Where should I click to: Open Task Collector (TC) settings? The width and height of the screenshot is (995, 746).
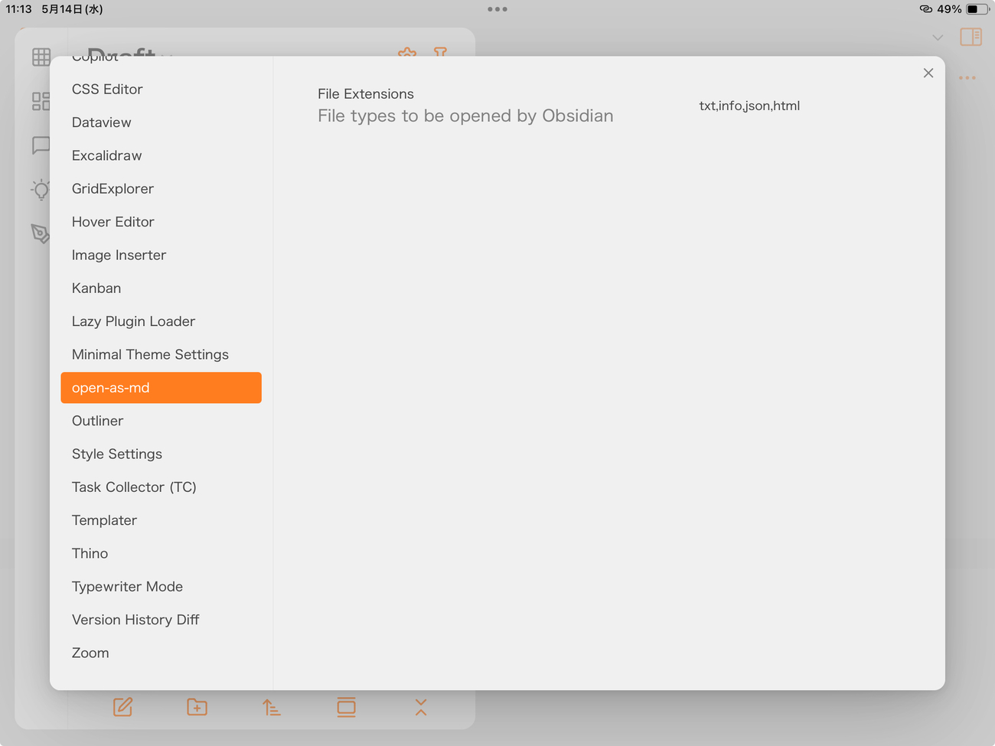[x=161, y=487]
